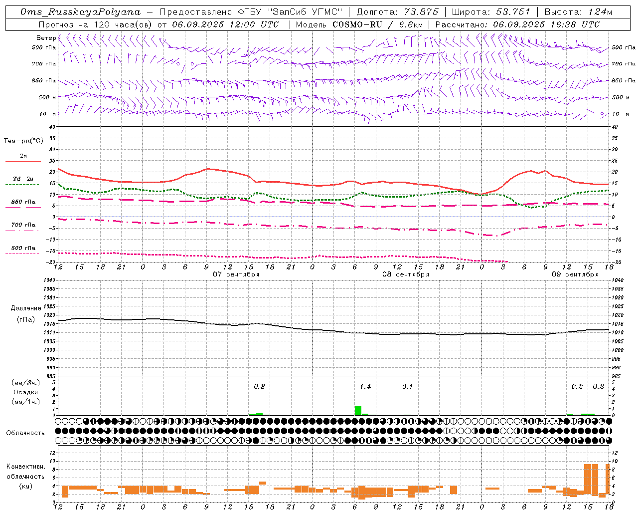Click the Конвективн. convective cloud label
This screenshot has height=511, width=638.
(x=25, y=467)
